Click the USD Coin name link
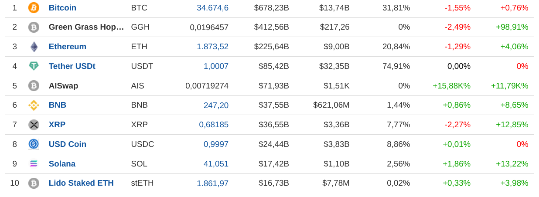 (x=67, y=144)
